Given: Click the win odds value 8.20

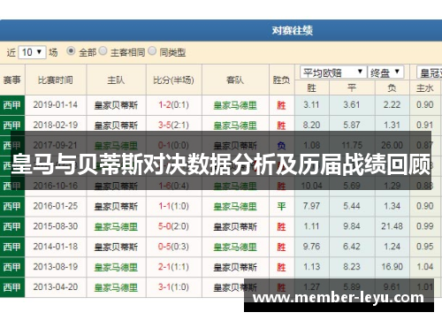Looking at the screenshot, I should pos(311,126).
